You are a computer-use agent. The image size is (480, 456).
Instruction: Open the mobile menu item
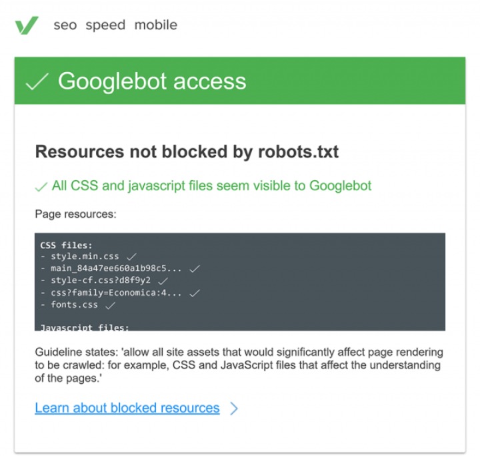(156, 25)
